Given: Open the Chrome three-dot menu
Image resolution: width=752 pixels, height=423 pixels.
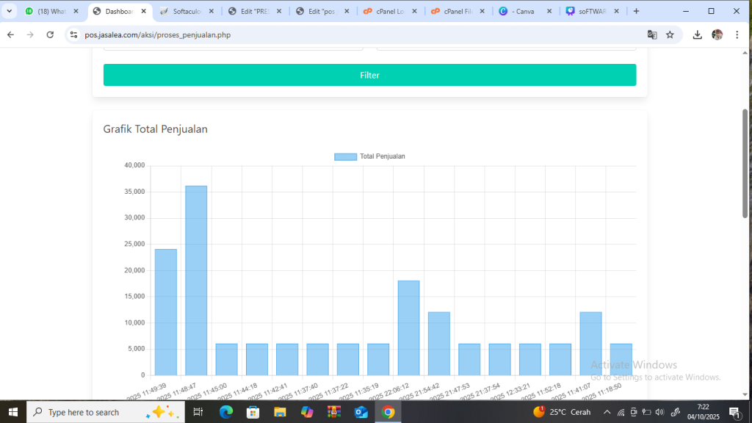Looking at the screenshot, I should (737, 35).
